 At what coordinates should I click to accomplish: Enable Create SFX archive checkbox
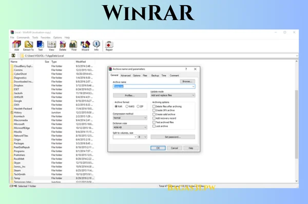pos(154,110)
